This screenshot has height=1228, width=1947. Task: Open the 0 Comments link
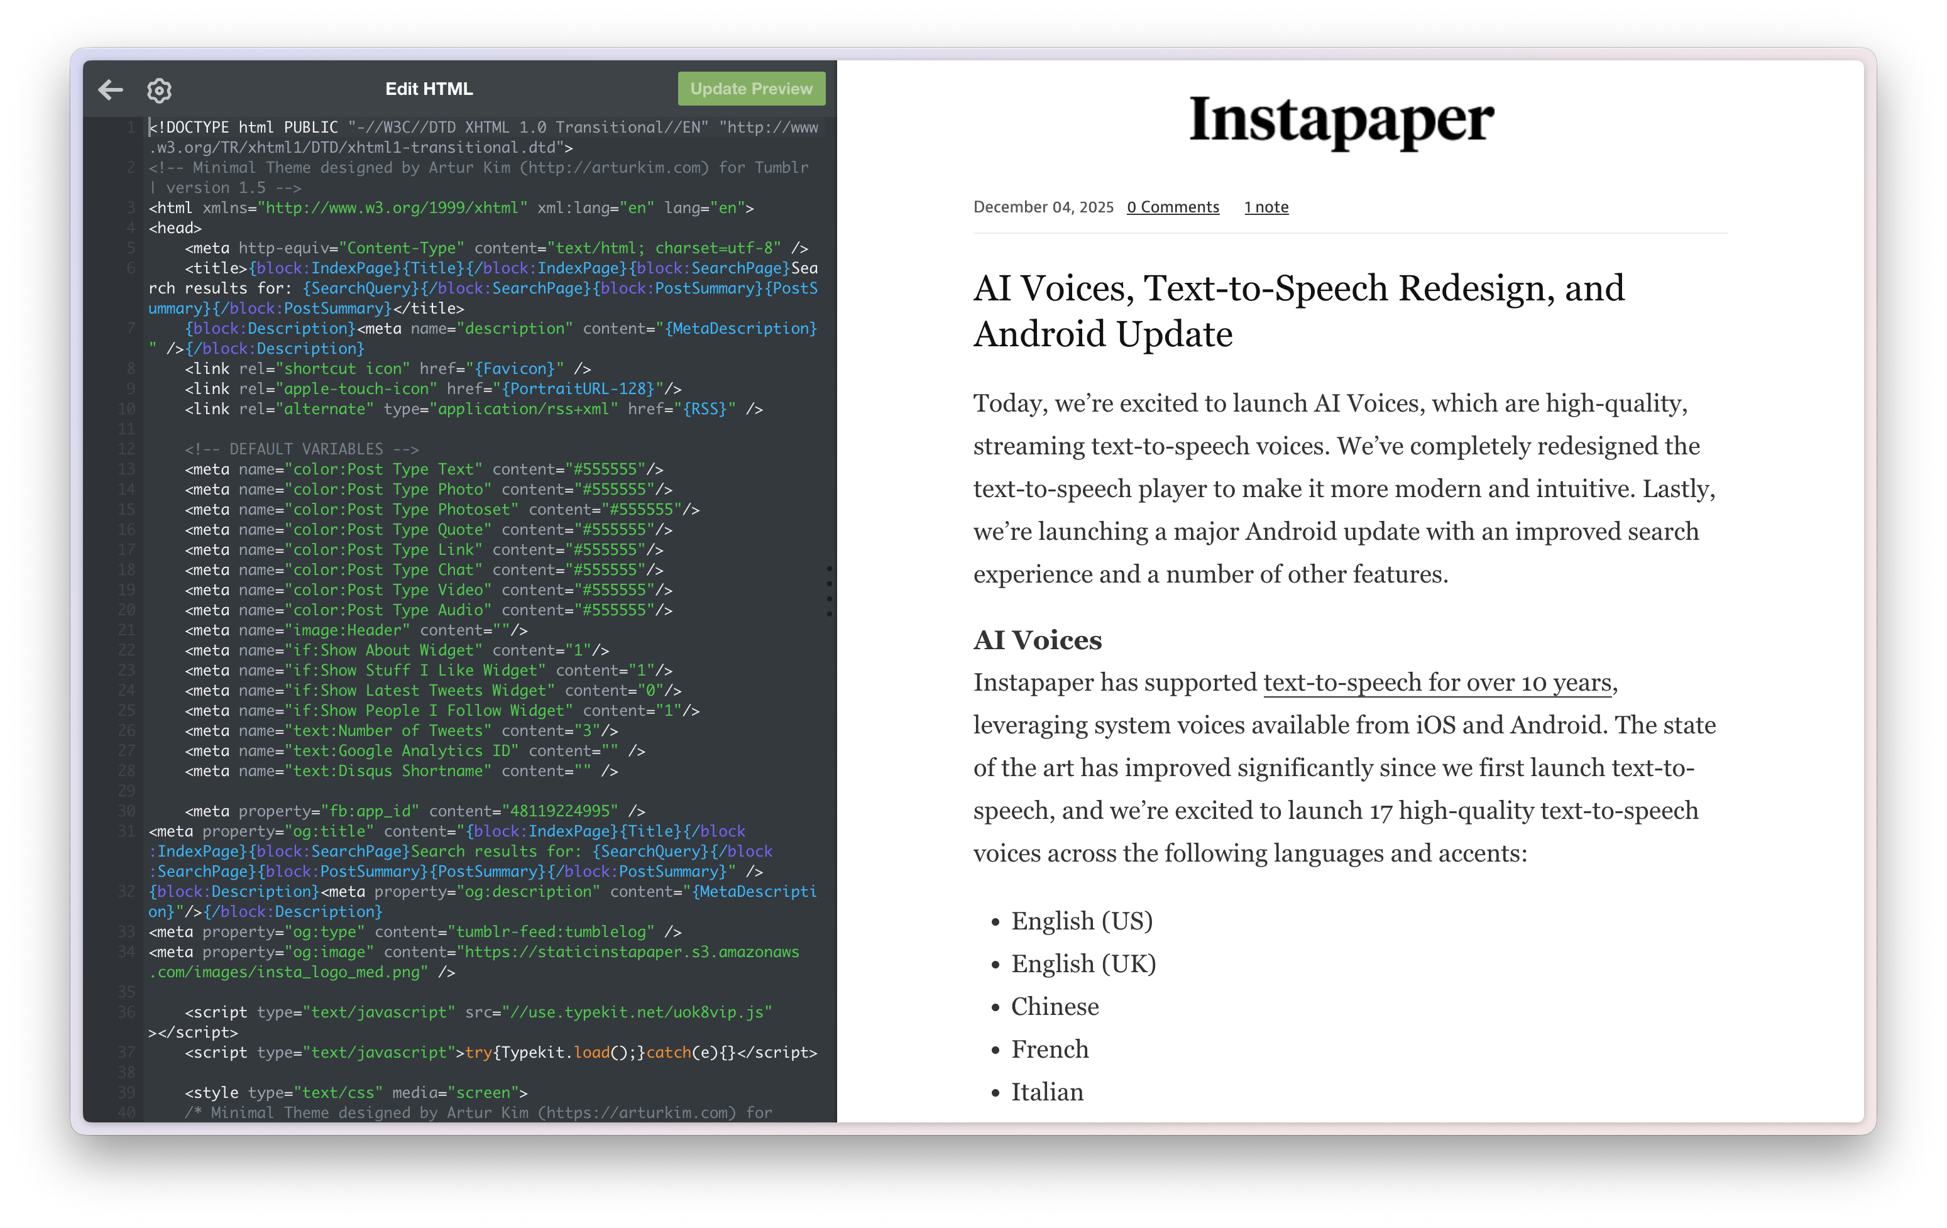[1172, 207]
